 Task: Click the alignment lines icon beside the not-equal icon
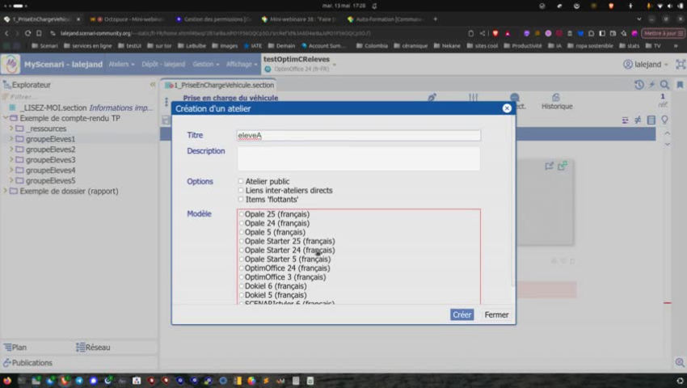click(626, 120)
